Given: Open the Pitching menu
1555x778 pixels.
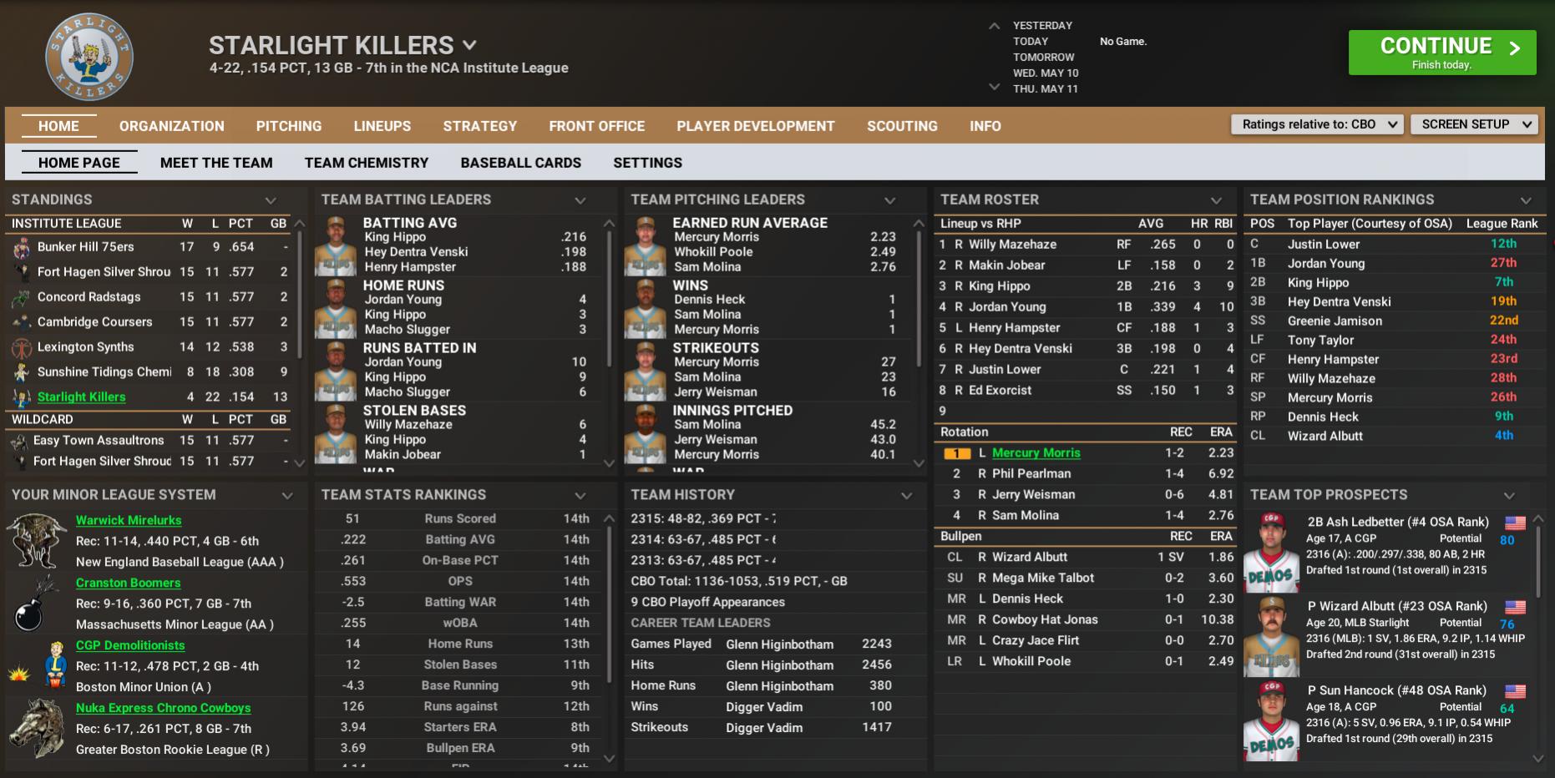Looking at the screenshot, I should [288, 126].
